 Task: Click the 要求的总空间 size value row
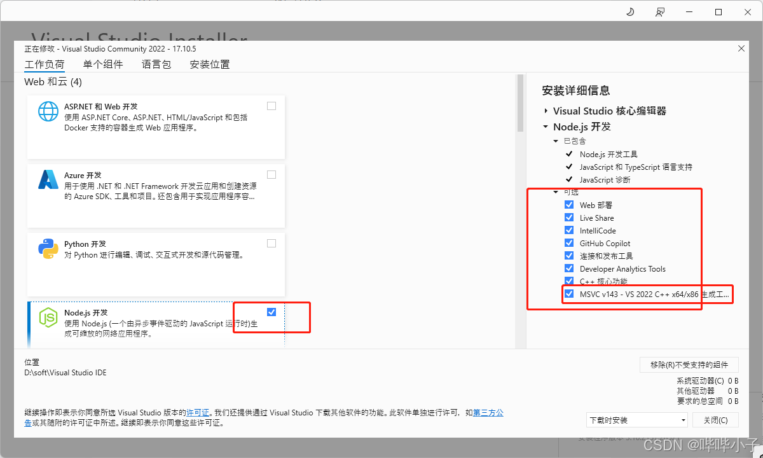[x=708, y=401]
